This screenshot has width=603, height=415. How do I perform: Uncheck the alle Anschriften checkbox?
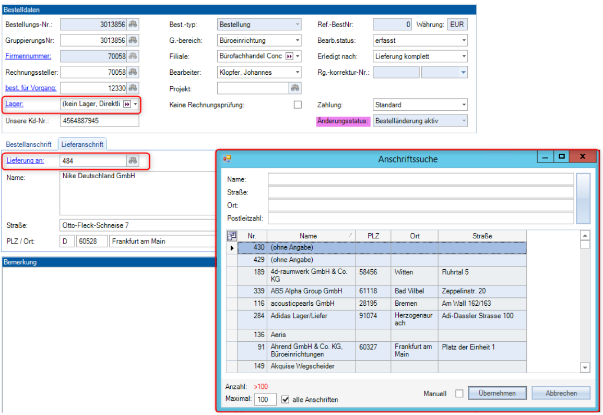coord(286,400)
